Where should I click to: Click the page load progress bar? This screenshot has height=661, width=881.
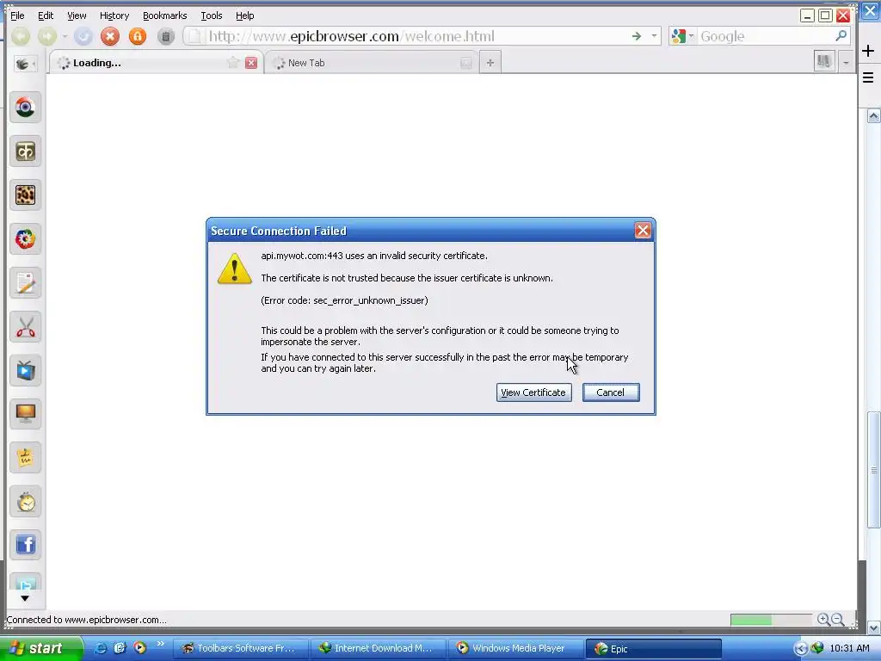click(771, 620)
